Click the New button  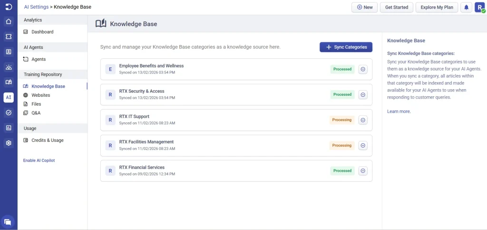(365, 8)
